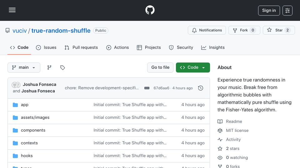Open commit message in the contexts row
This screenshot has height=168, width=300.
tap(130, 143)
